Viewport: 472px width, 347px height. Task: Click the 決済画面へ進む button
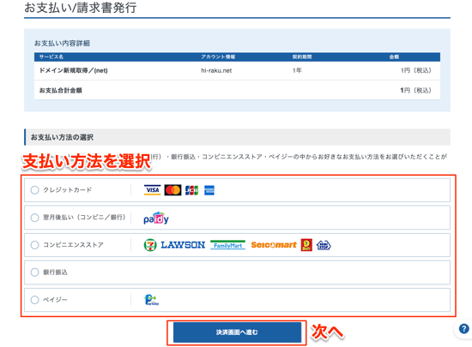point(237,332)
